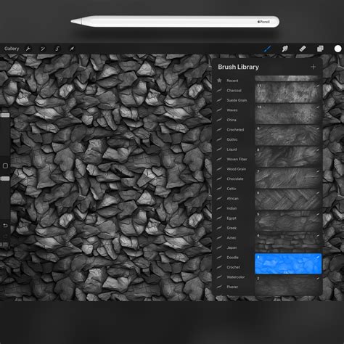
Task: Open the Gallery view
Action: click(12, 49)
